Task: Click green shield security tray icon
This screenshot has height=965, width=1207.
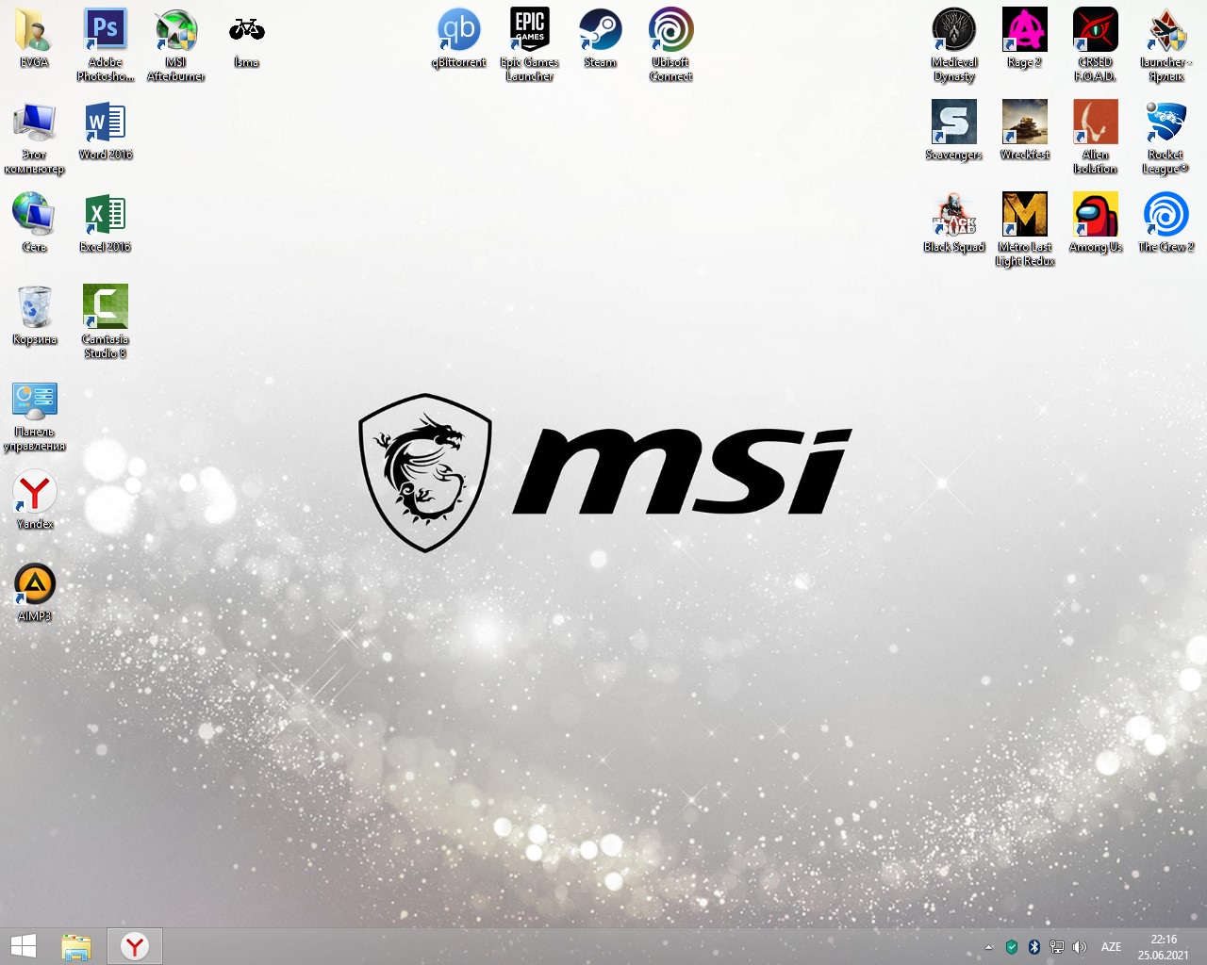Action: (1012, 947)
